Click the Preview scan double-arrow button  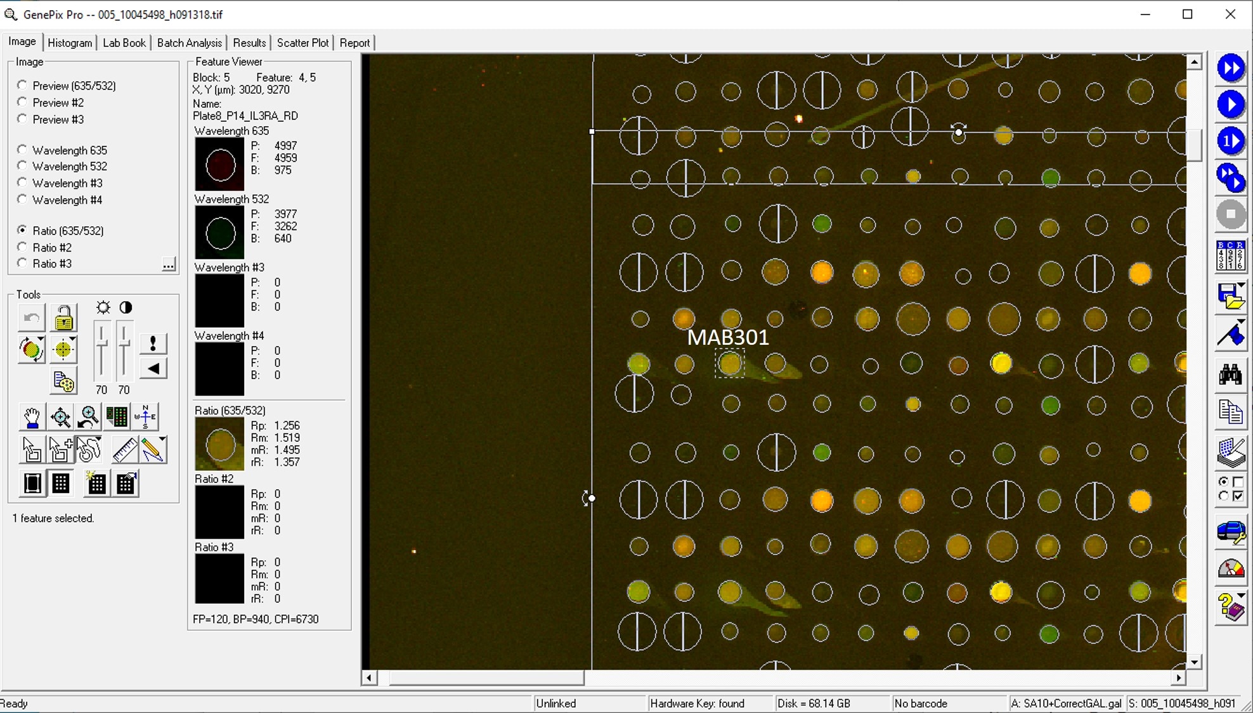[x=1230, y=68]
